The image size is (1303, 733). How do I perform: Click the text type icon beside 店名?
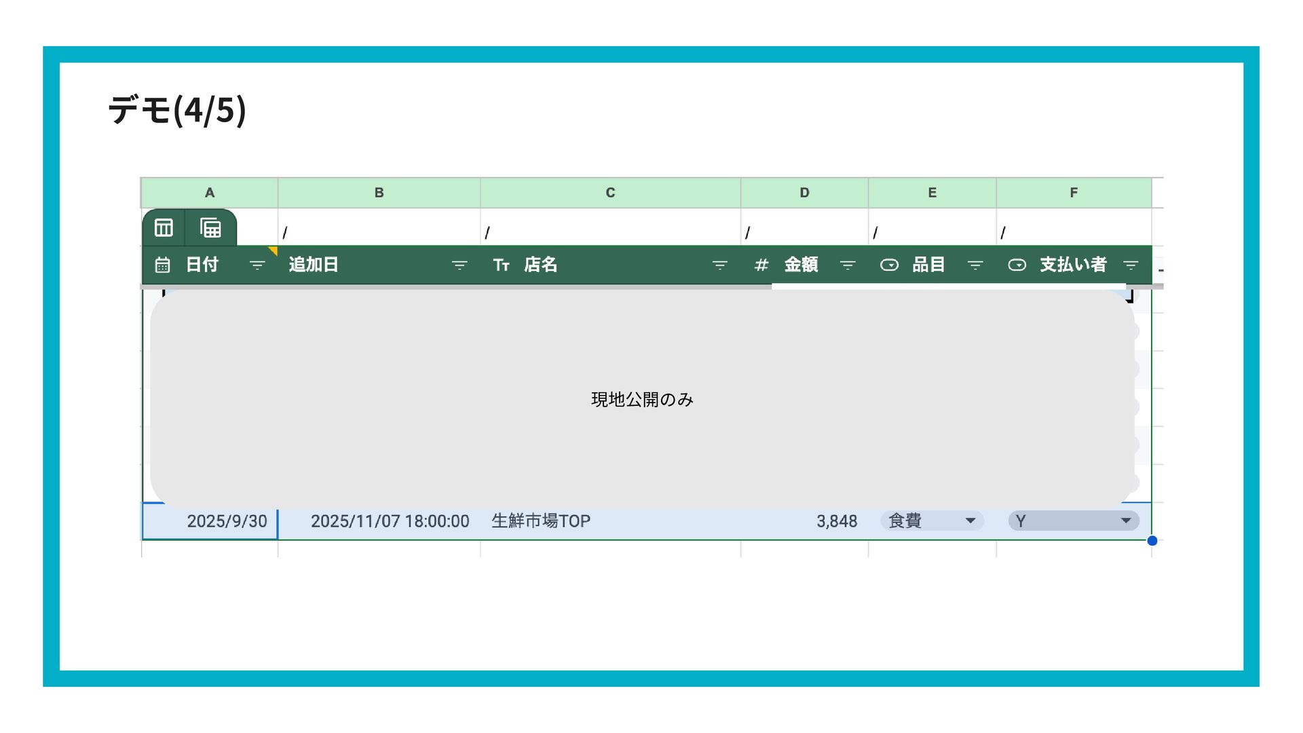click(x=501, y=265)
